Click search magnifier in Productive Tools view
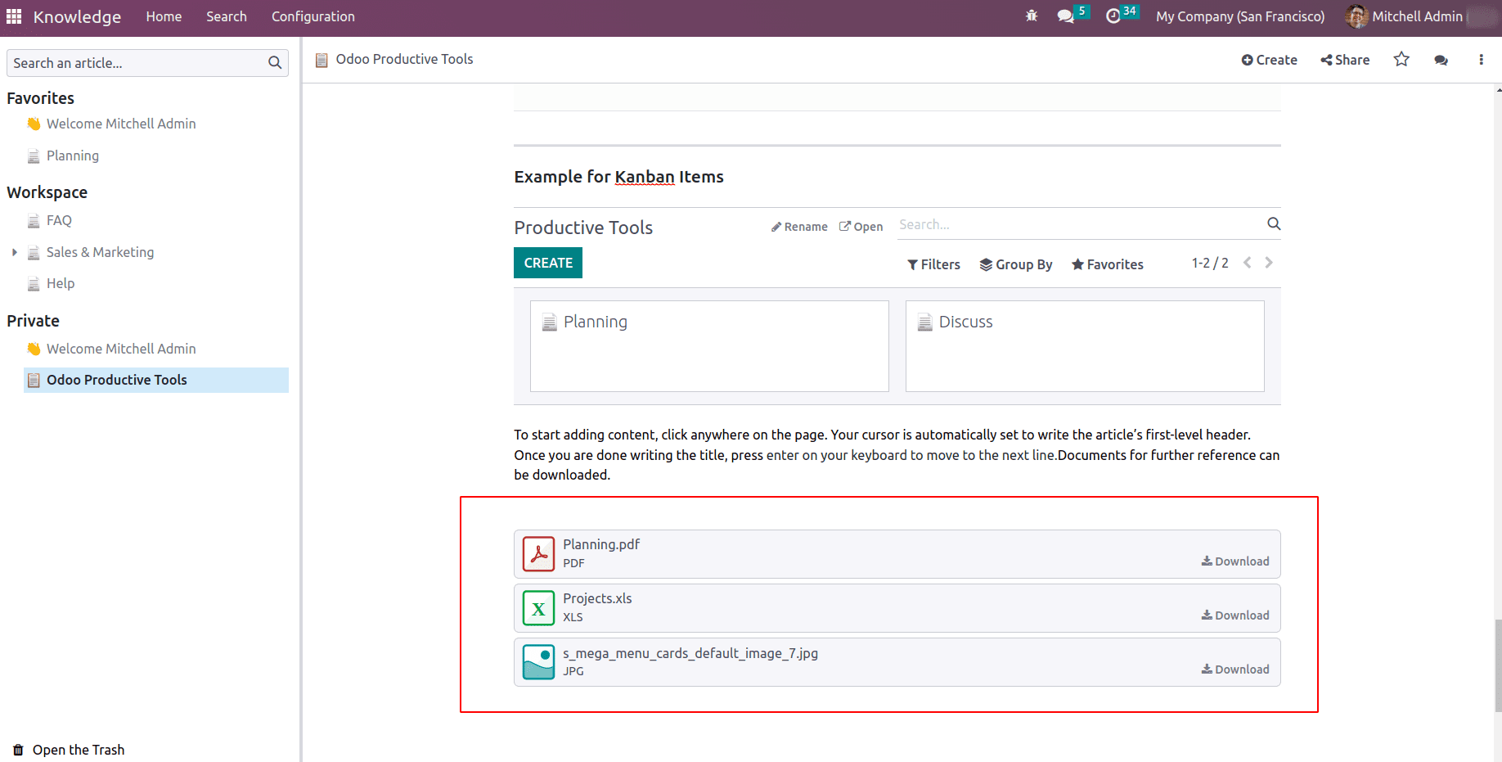Image resolution: width=1502 pixels, height=762 pixels. tap(1274, 223)
